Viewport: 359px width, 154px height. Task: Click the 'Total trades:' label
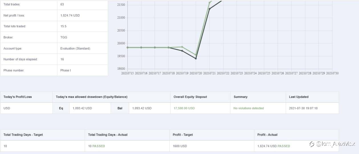click(12, 5)
